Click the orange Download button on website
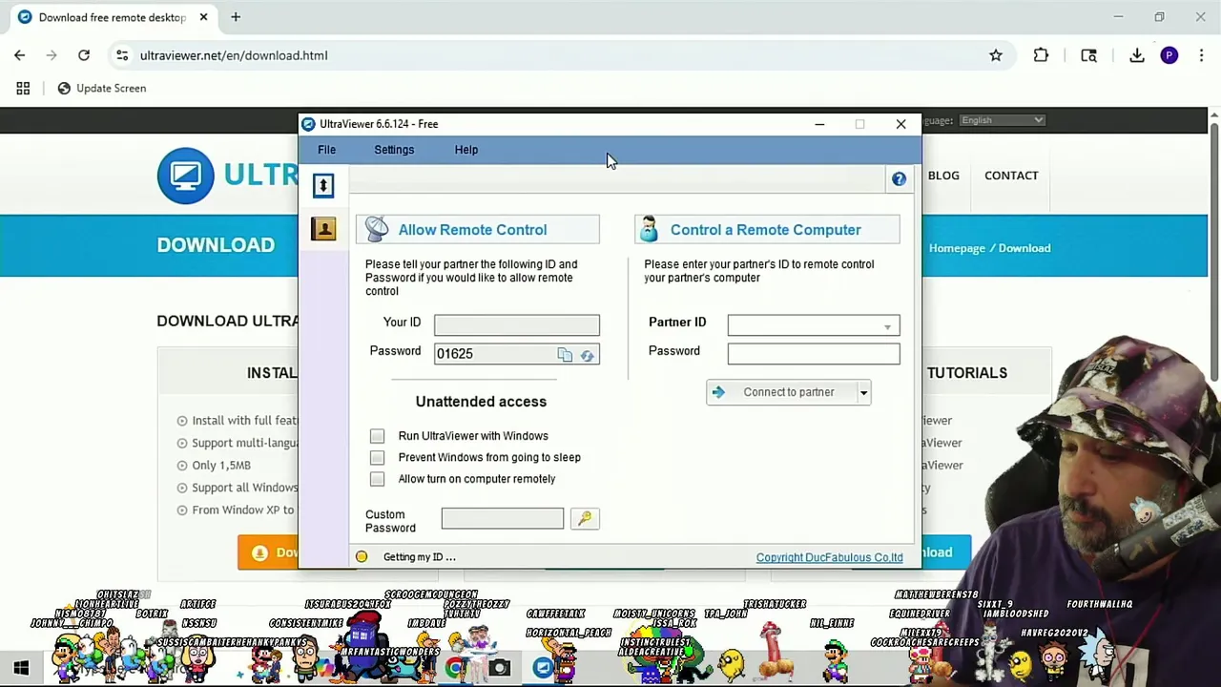1221x687 pixels. (268, 552)
